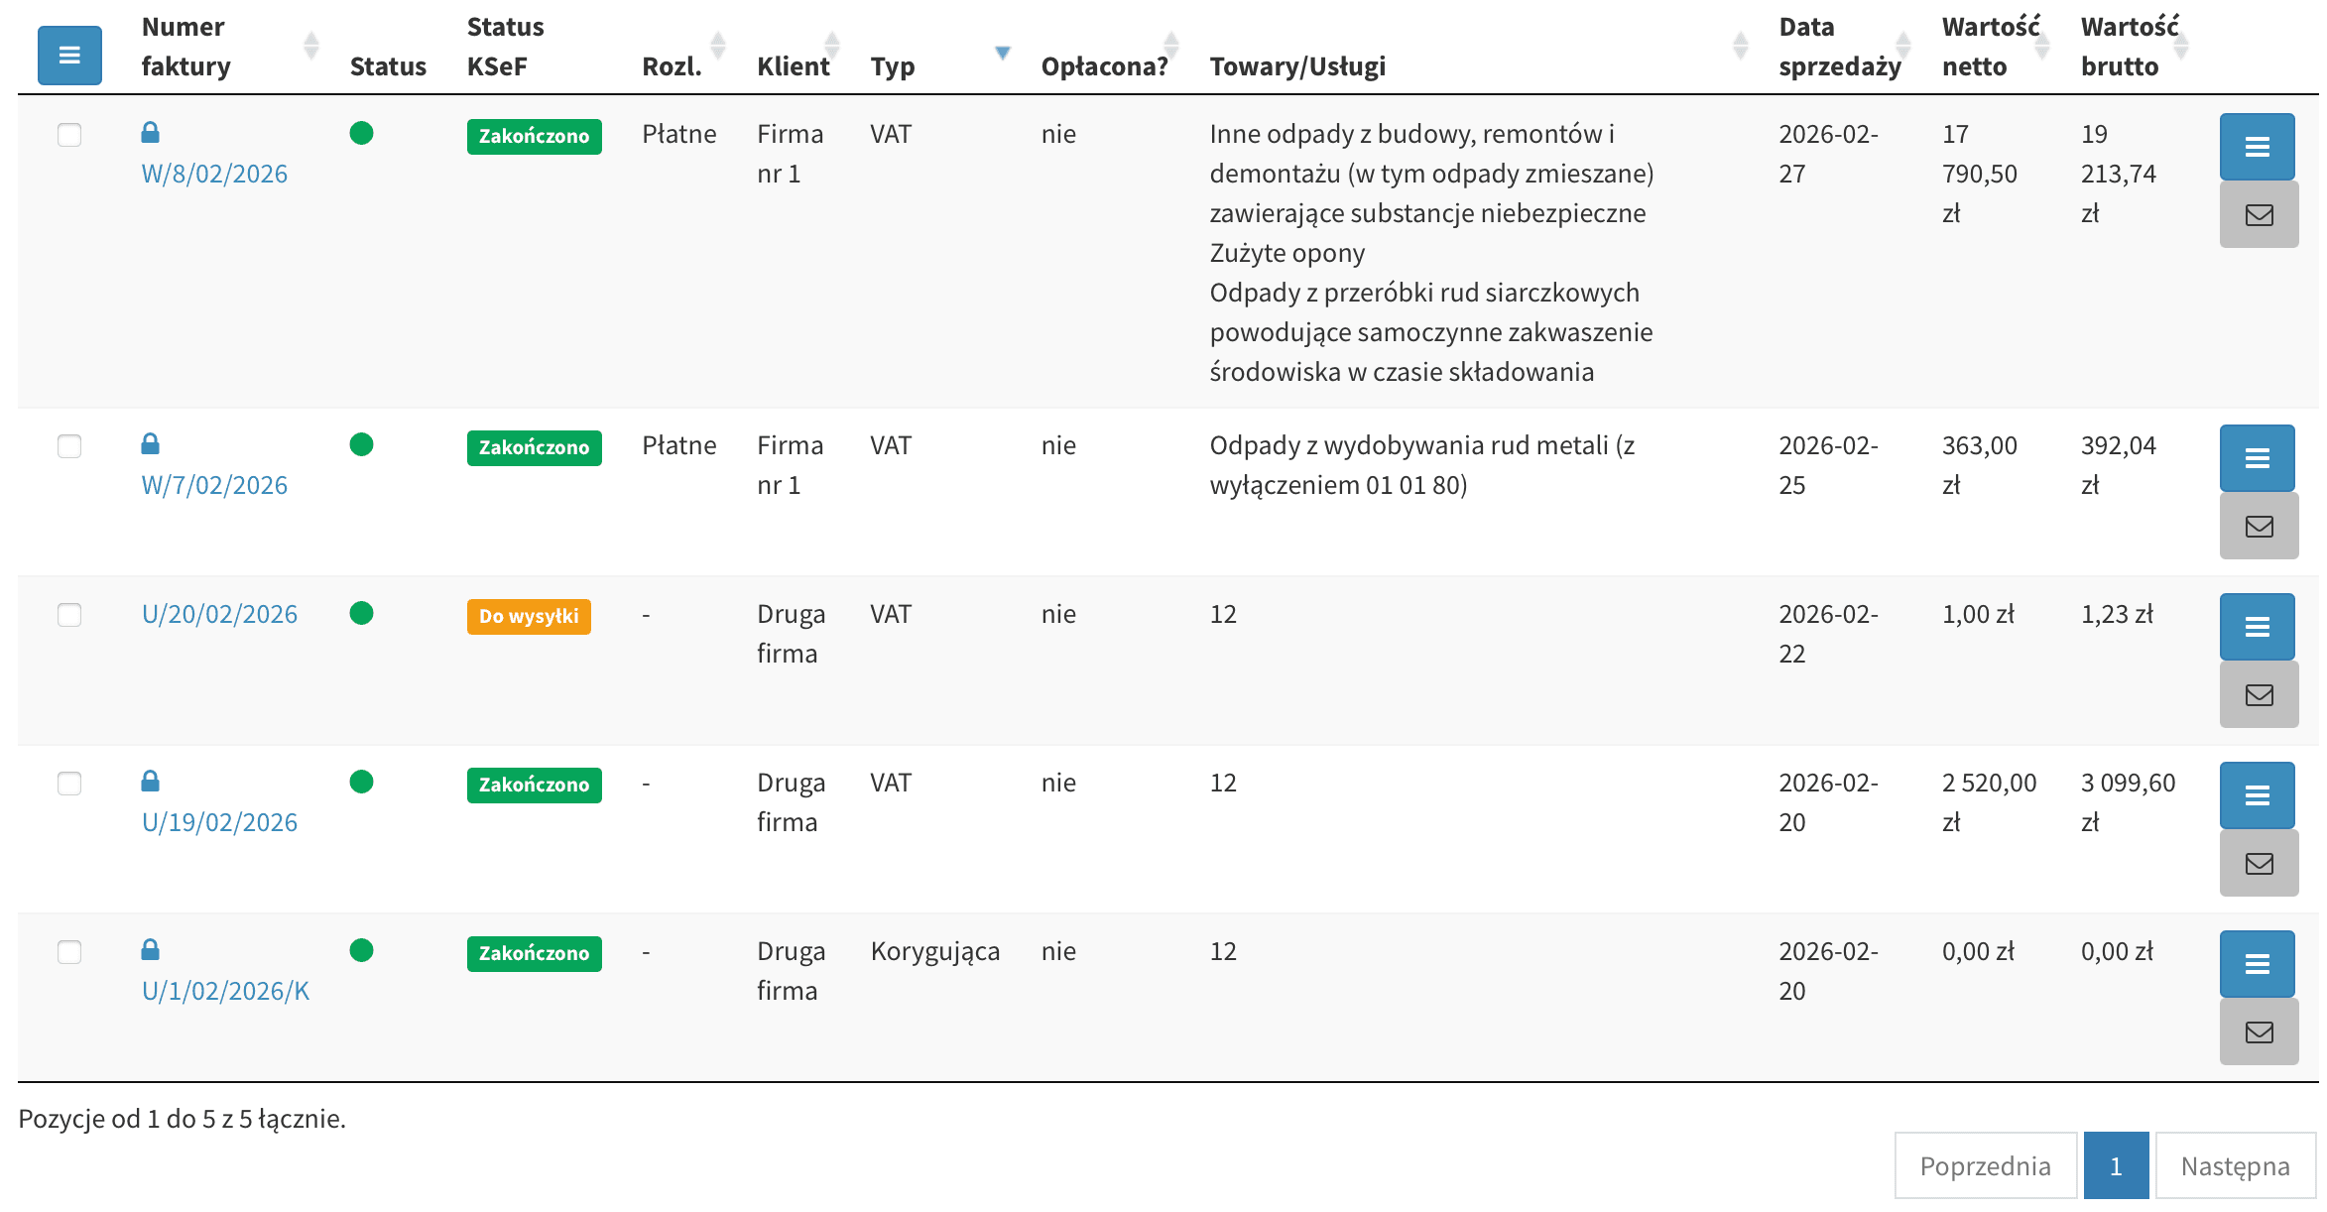Image resolution: width=2327 pixels, height=1212 pixels.
Task: Click the envelope icon for W/7/02/2026
Action: click(x=2258, y=526)
